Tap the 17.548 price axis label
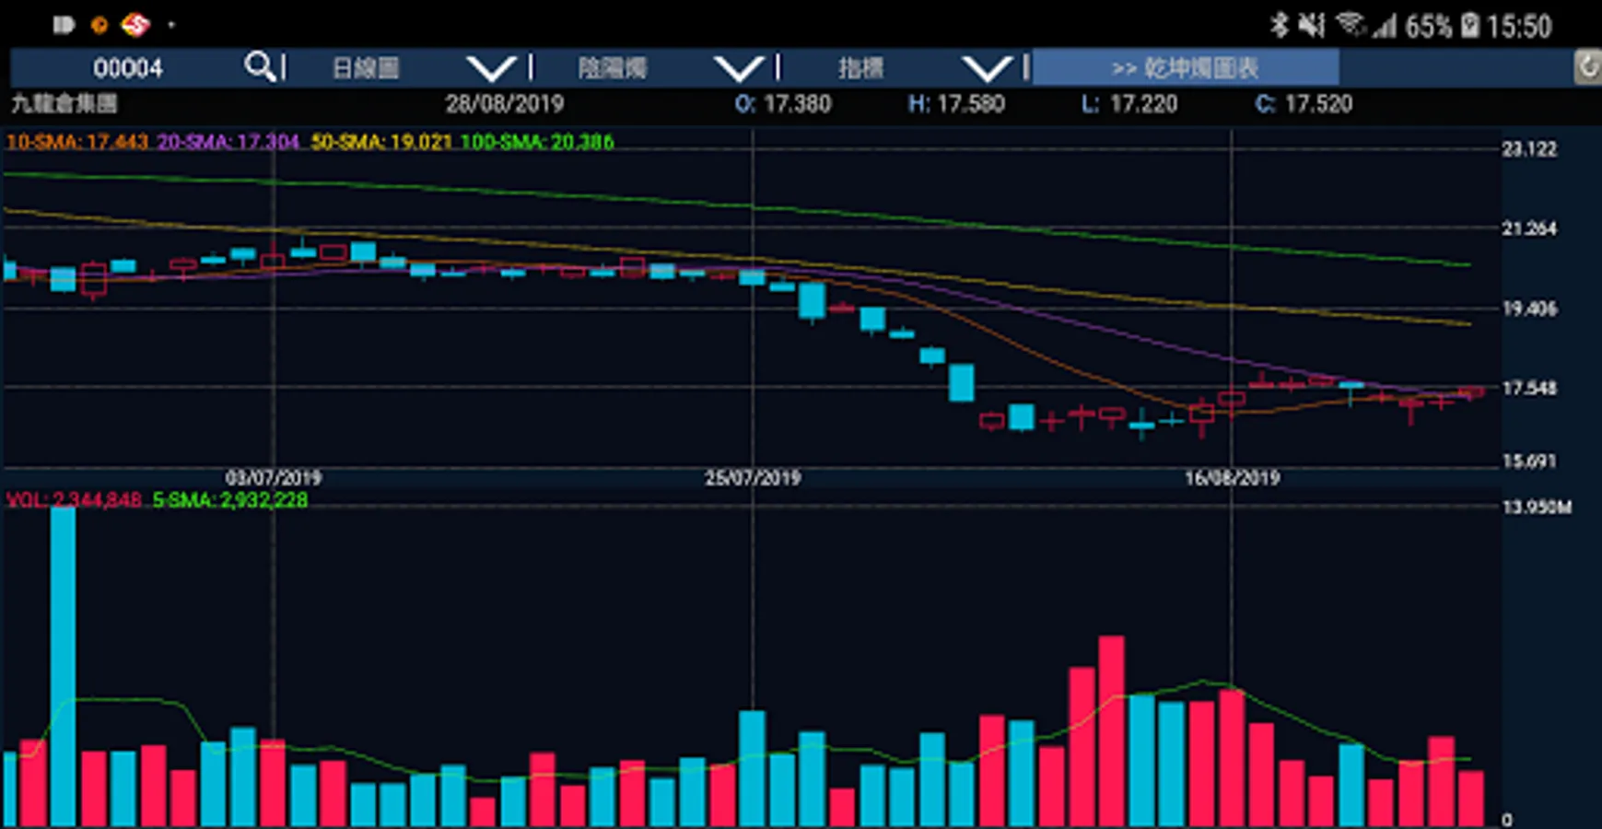The height and width of the screenshot is (829, 1602). coord(1529,389)
